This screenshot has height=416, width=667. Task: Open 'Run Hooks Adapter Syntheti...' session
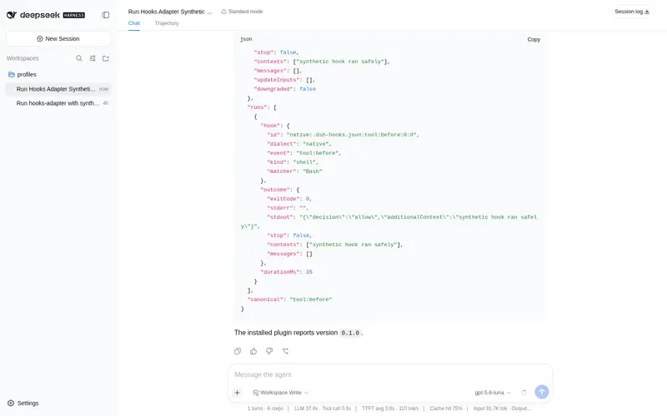pos(58,89)
